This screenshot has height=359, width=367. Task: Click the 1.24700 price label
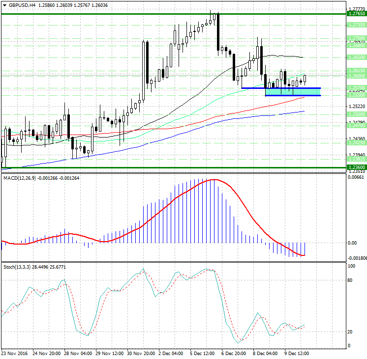click(x=356, y=126)
